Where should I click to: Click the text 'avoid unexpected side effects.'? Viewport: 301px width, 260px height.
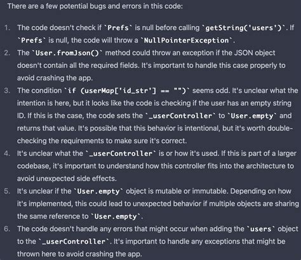pos(67,179)
